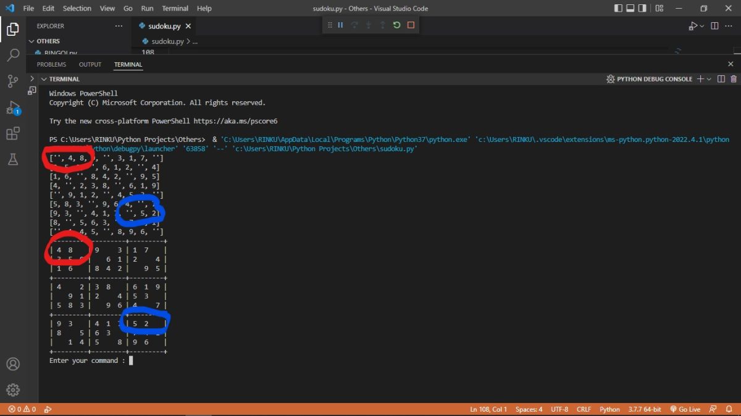Grab the debug toolbar drag handle
This screenshot has width=741, height=416.
pyautogui.click(x=330, y=25)
